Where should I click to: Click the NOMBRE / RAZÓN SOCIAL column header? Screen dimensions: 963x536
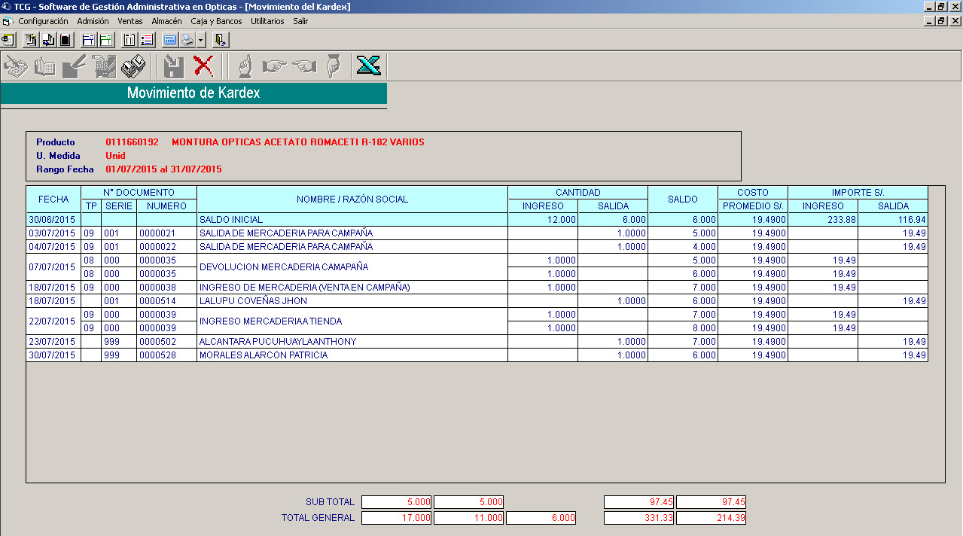tap(352, 199)
